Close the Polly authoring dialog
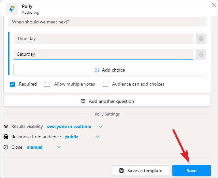Screen dimensions: 218x178 tap(213, 5)
